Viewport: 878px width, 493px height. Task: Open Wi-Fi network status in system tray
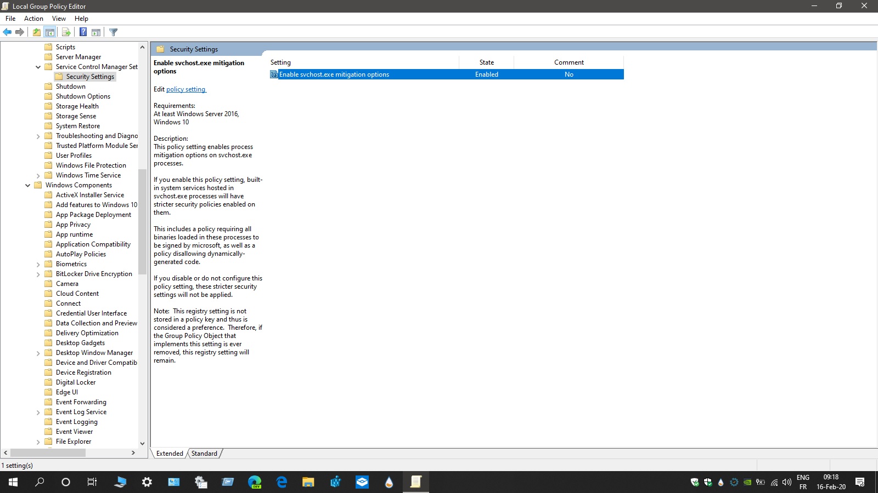tap(774, 482)
